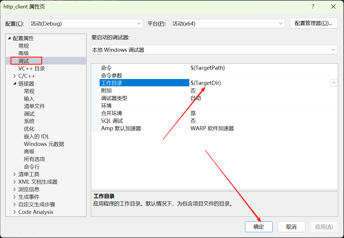Click the help question mark icon
This screenshot has height=238, width=344.
313,6
